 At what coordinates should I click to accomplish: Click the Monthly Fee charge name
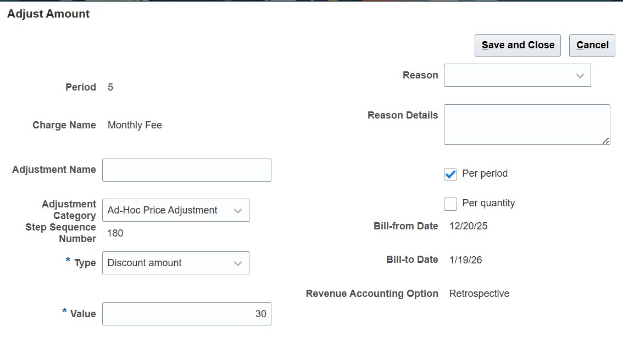(135, 125)
